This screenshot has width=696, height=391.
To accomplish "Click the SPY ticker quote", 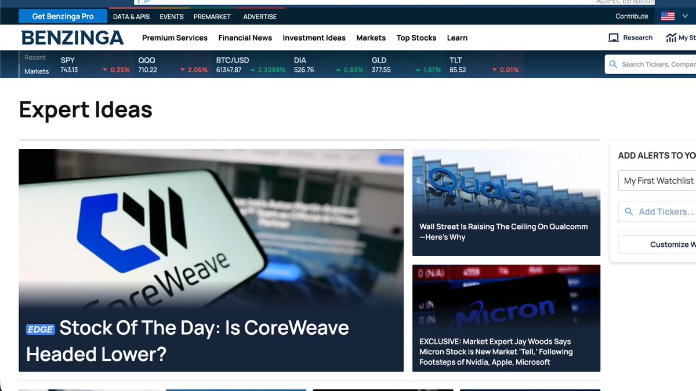I will point(95,65).
